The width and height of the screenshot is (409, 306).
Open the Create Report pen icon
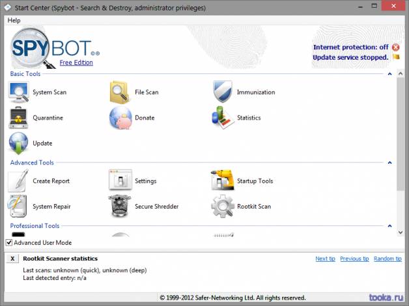point(18,181)
